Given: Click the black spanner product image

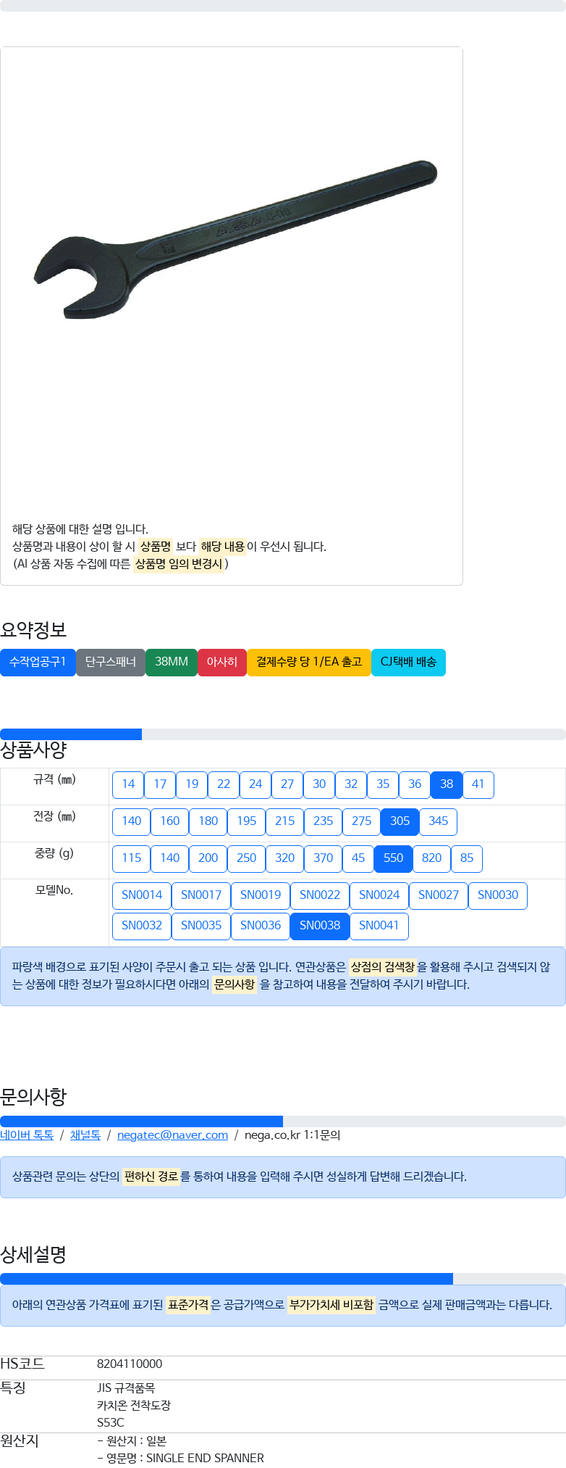Looking at the screenshot, I should (x=235, y=239).
